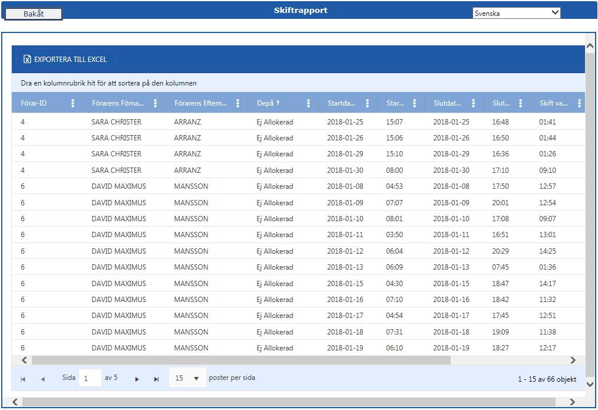Click vertical scrollbar down arrow
The height and width of the screenshot is (410, 598).
coord(590,384)
